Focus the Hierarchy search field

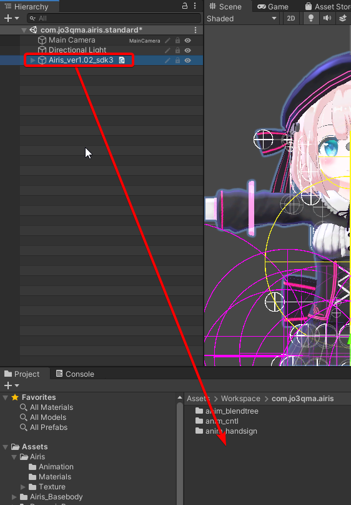(114, 18)
